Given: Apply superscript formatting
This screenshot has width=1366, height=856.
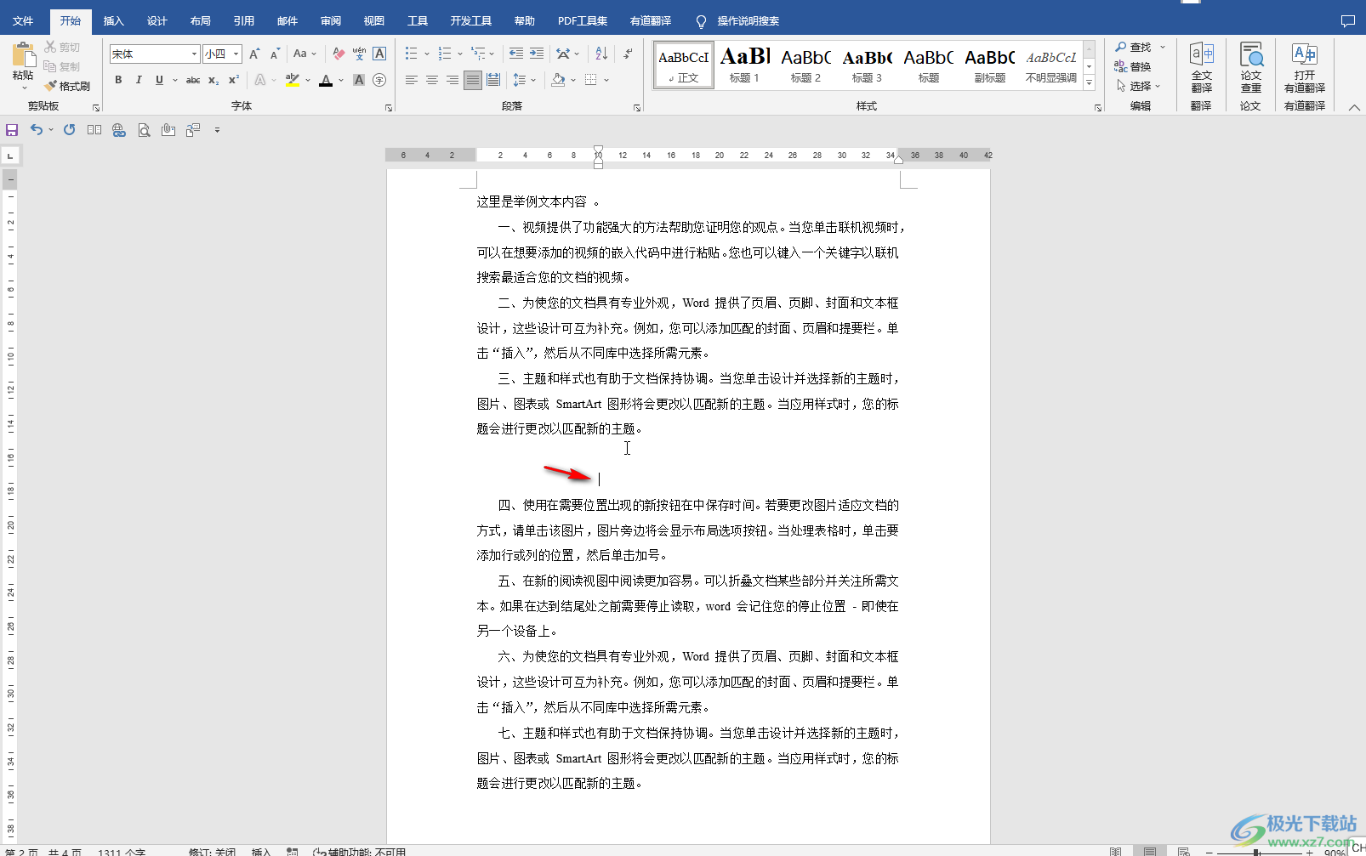Looking at the screenshot, I should [234, 80].
